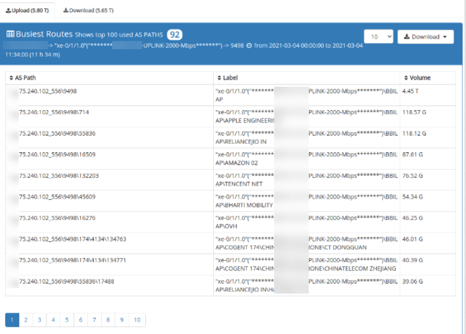Click the 87.61 G volume value
The height and width of the screenshot is (334, 466).
[413, 155]
